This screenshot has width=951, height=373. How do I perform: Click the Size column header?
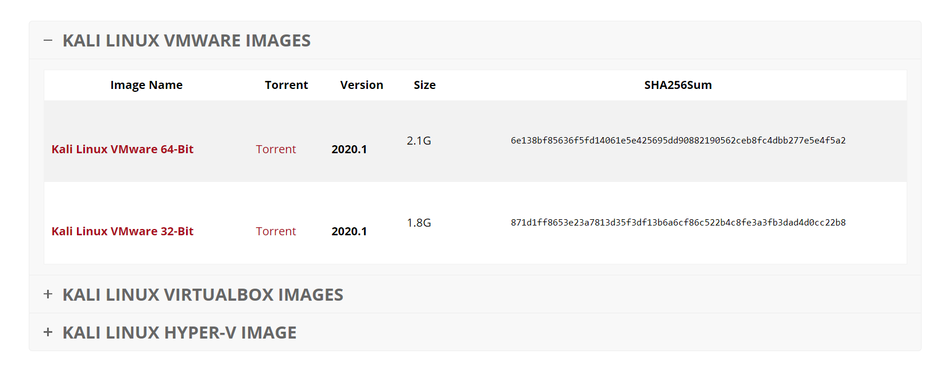pos(425,85)
